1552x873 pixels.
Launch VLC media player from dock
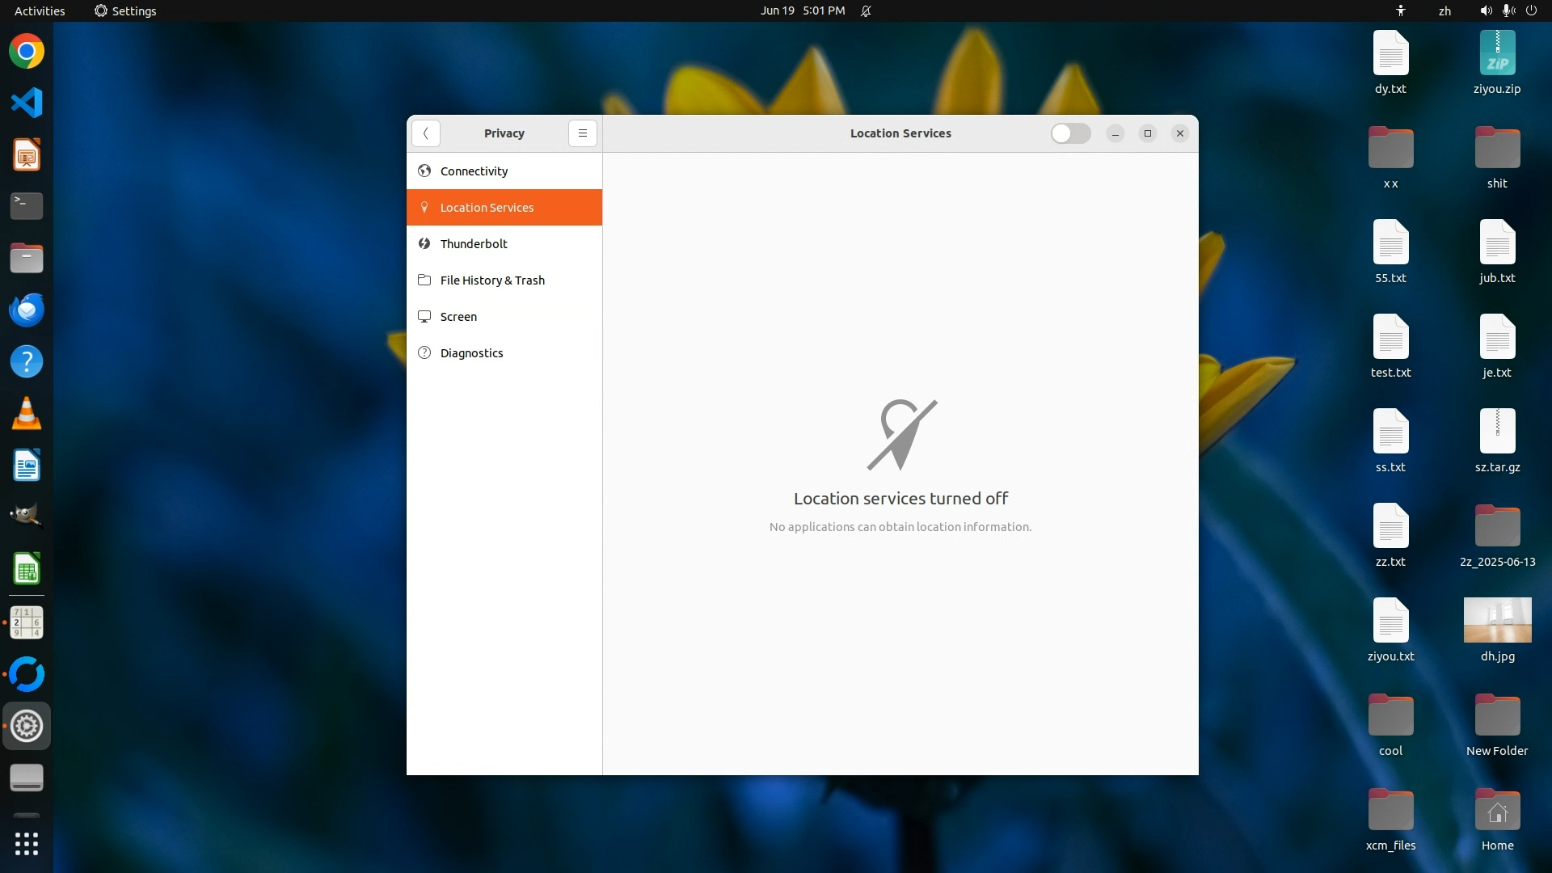pos(27,414)
